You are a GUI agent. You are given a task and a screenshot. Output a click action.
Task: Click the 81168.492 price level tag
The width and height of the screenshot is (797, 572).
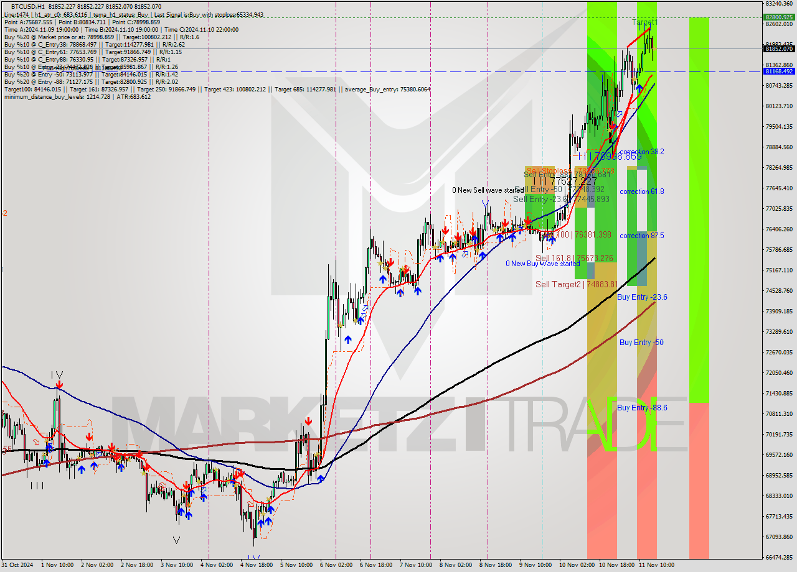click(x=779, y=71)
